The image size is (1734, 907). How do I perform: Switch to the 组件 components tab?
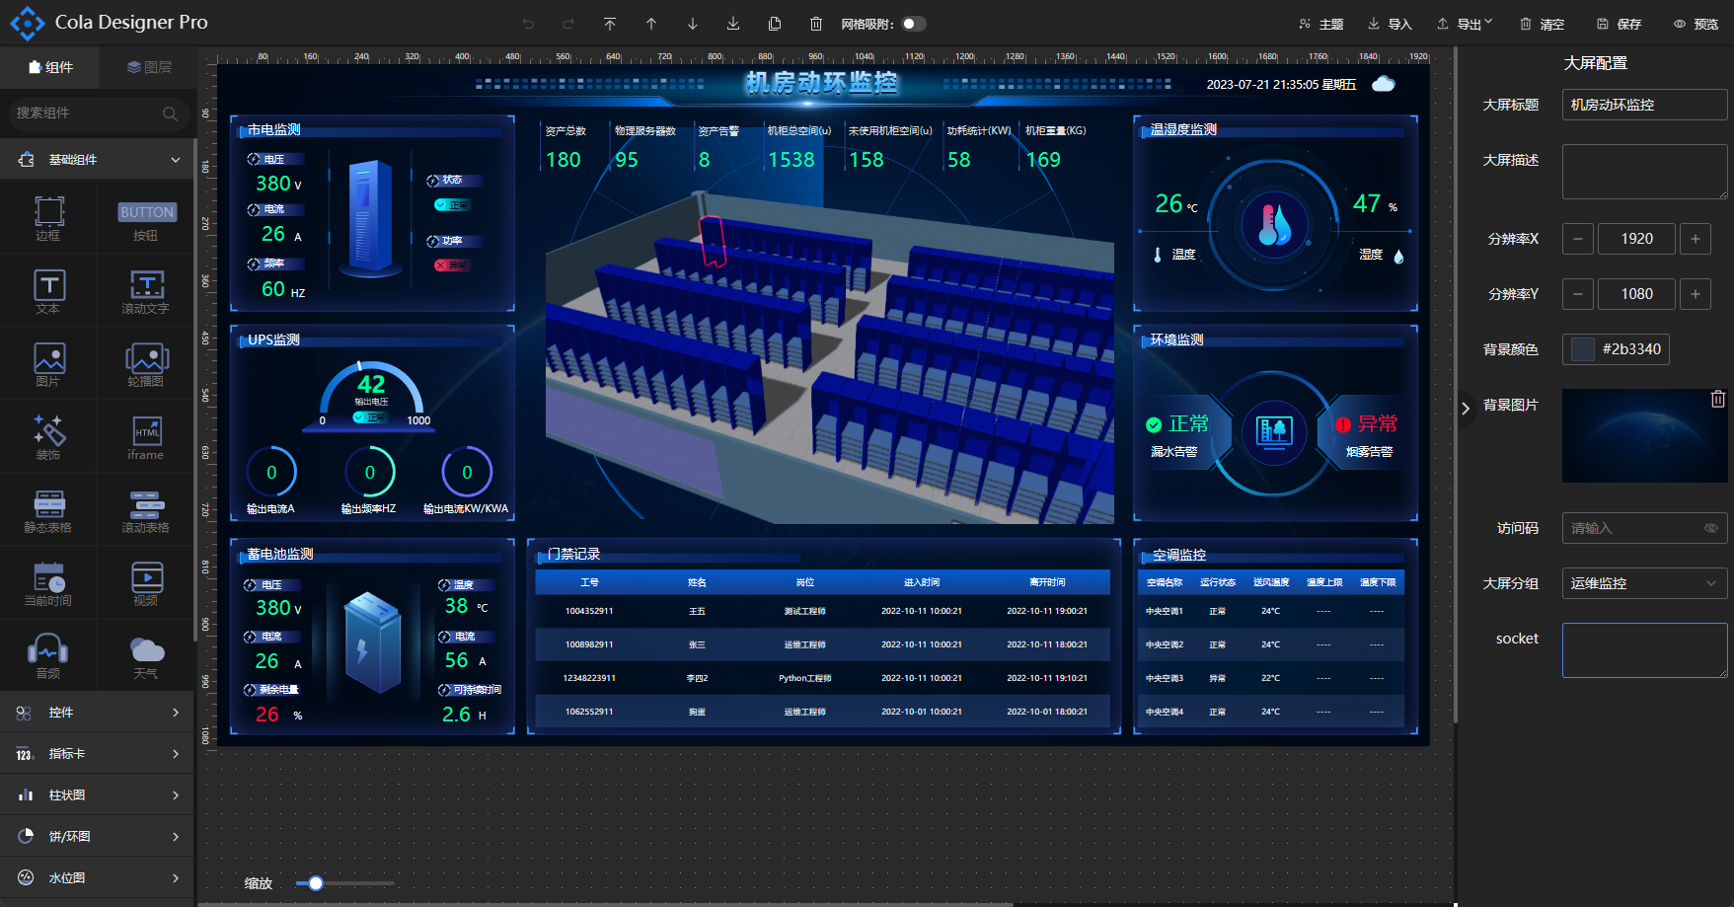[x=50, y=67]
